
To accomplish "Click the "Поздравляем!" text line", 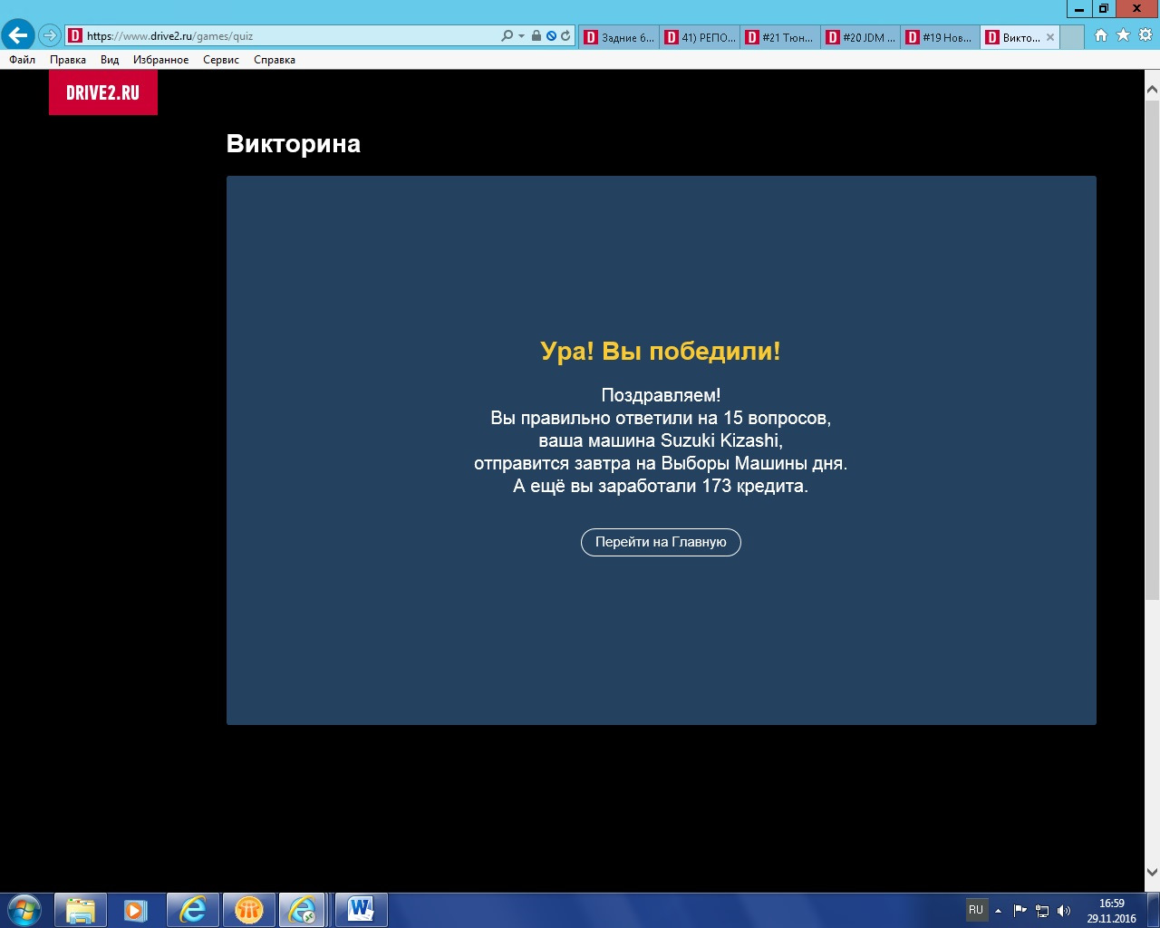I will pyautogui.click(x=661, y=395).
